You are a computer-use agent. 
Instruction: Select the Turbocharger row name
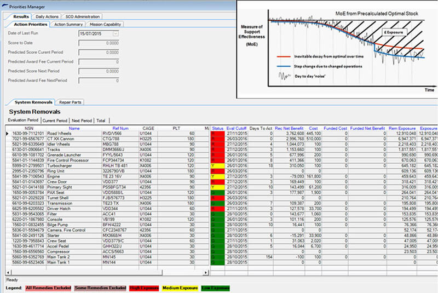coord(60,165)
